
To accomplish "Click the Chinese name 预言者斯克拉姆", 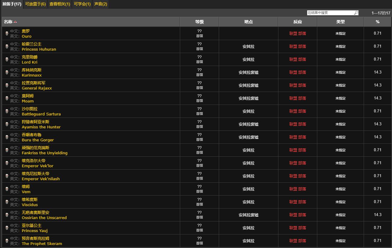I will coord(36,238).
